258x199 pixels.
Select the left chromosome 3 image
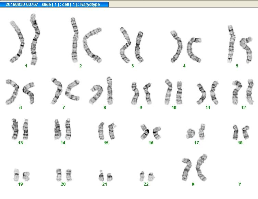point(125,45)
